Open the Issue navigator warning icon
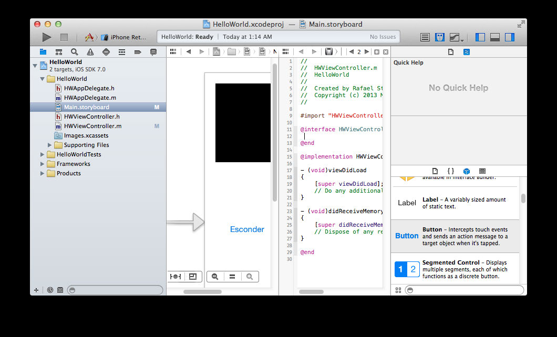The width and height of the screenshot is (557, 337). (90, 52)
